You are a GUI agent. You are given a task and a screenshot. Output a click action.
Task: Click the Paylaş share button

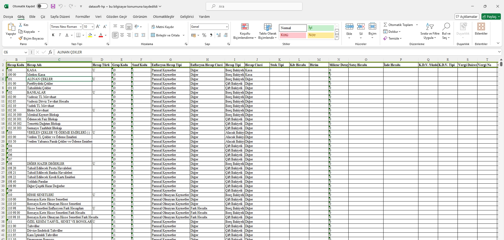point(491,17)
